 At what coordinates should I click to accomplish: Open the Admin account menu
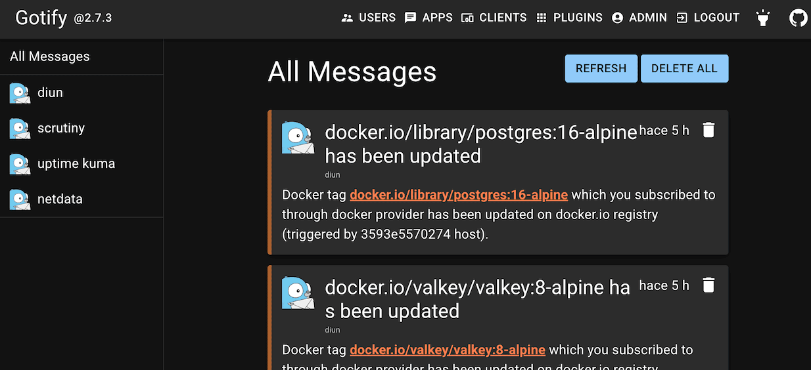tap(639, 18)
